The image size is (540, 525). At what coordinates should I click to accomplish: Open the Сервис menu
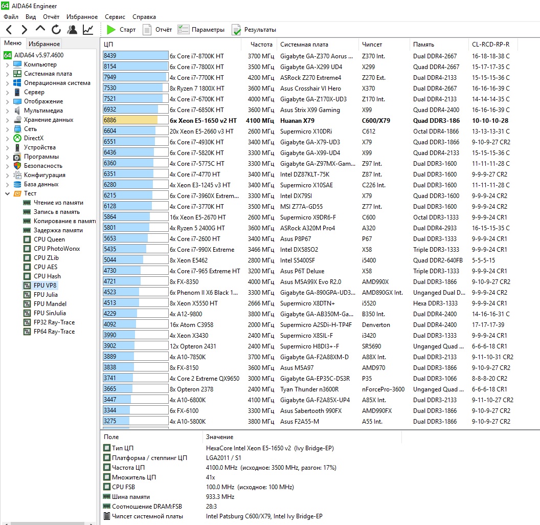point(115,16)
